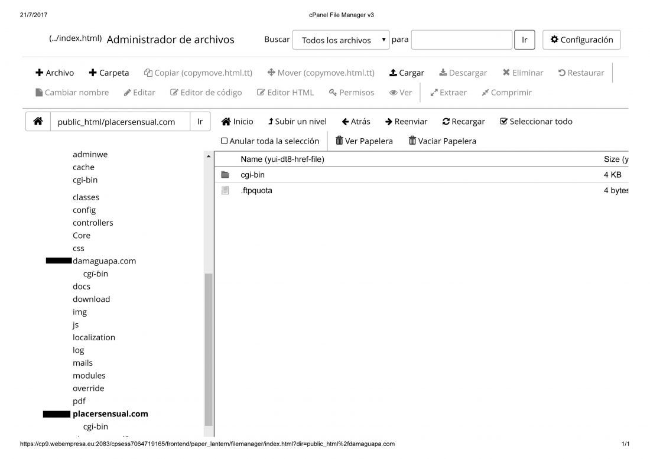Click Reenviar forward arrow

388,121
